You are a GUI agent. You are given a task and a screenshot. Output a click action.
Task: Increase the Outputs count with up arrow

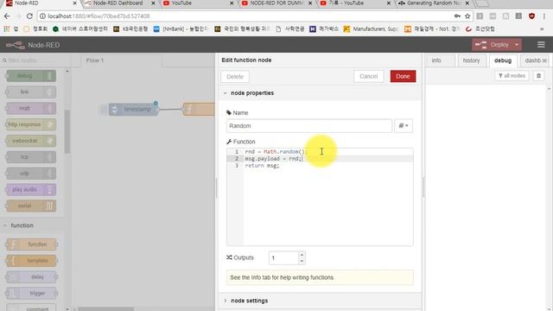coord(302,255)
